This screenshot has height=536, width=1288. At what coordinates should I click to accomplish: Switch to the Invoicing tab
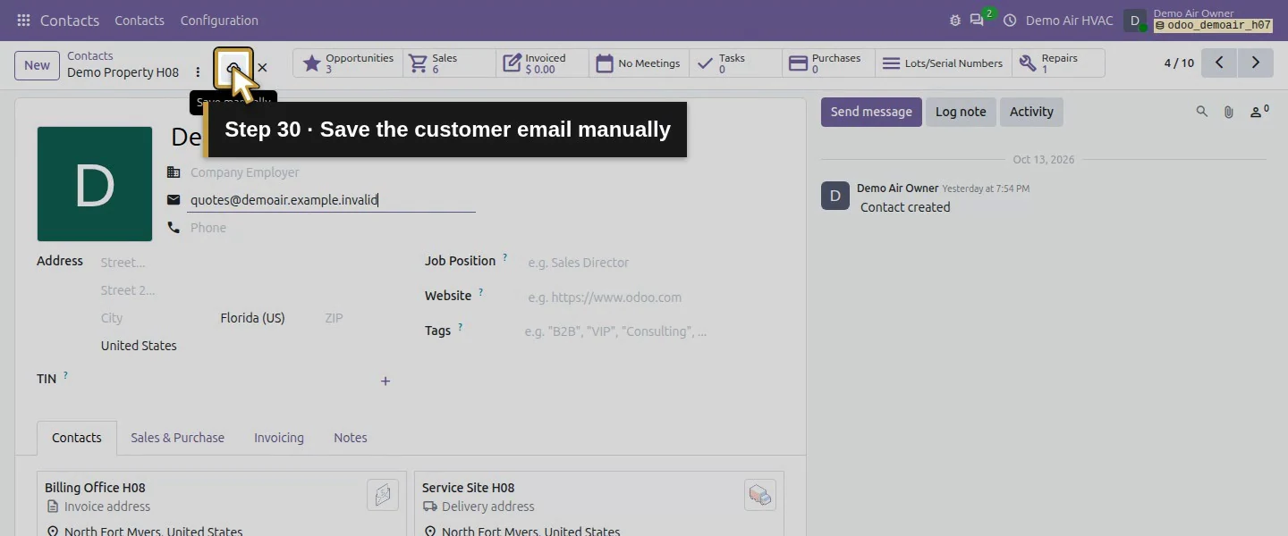click(279, 438)
